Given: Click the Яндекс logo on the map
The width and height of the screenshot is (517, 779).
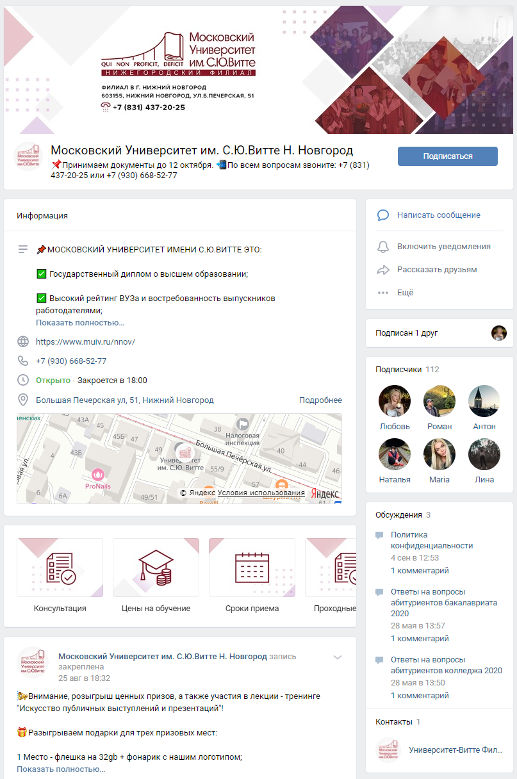Looking at the screenshot, I should pyautogui.click(x=325, y=493).
